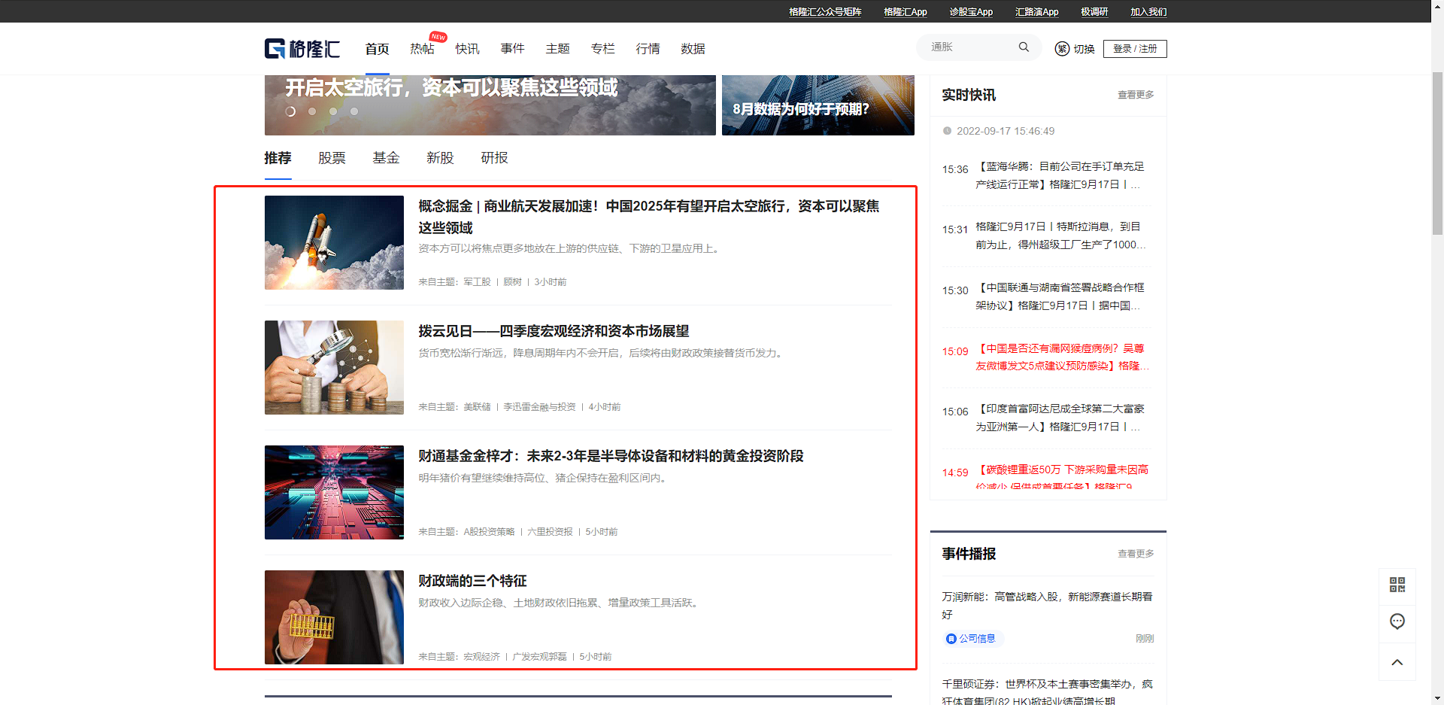This screenshot has height=705, width=1444.
Task: Open article 财政端的三个特征
Action: [x=473, y=581]
